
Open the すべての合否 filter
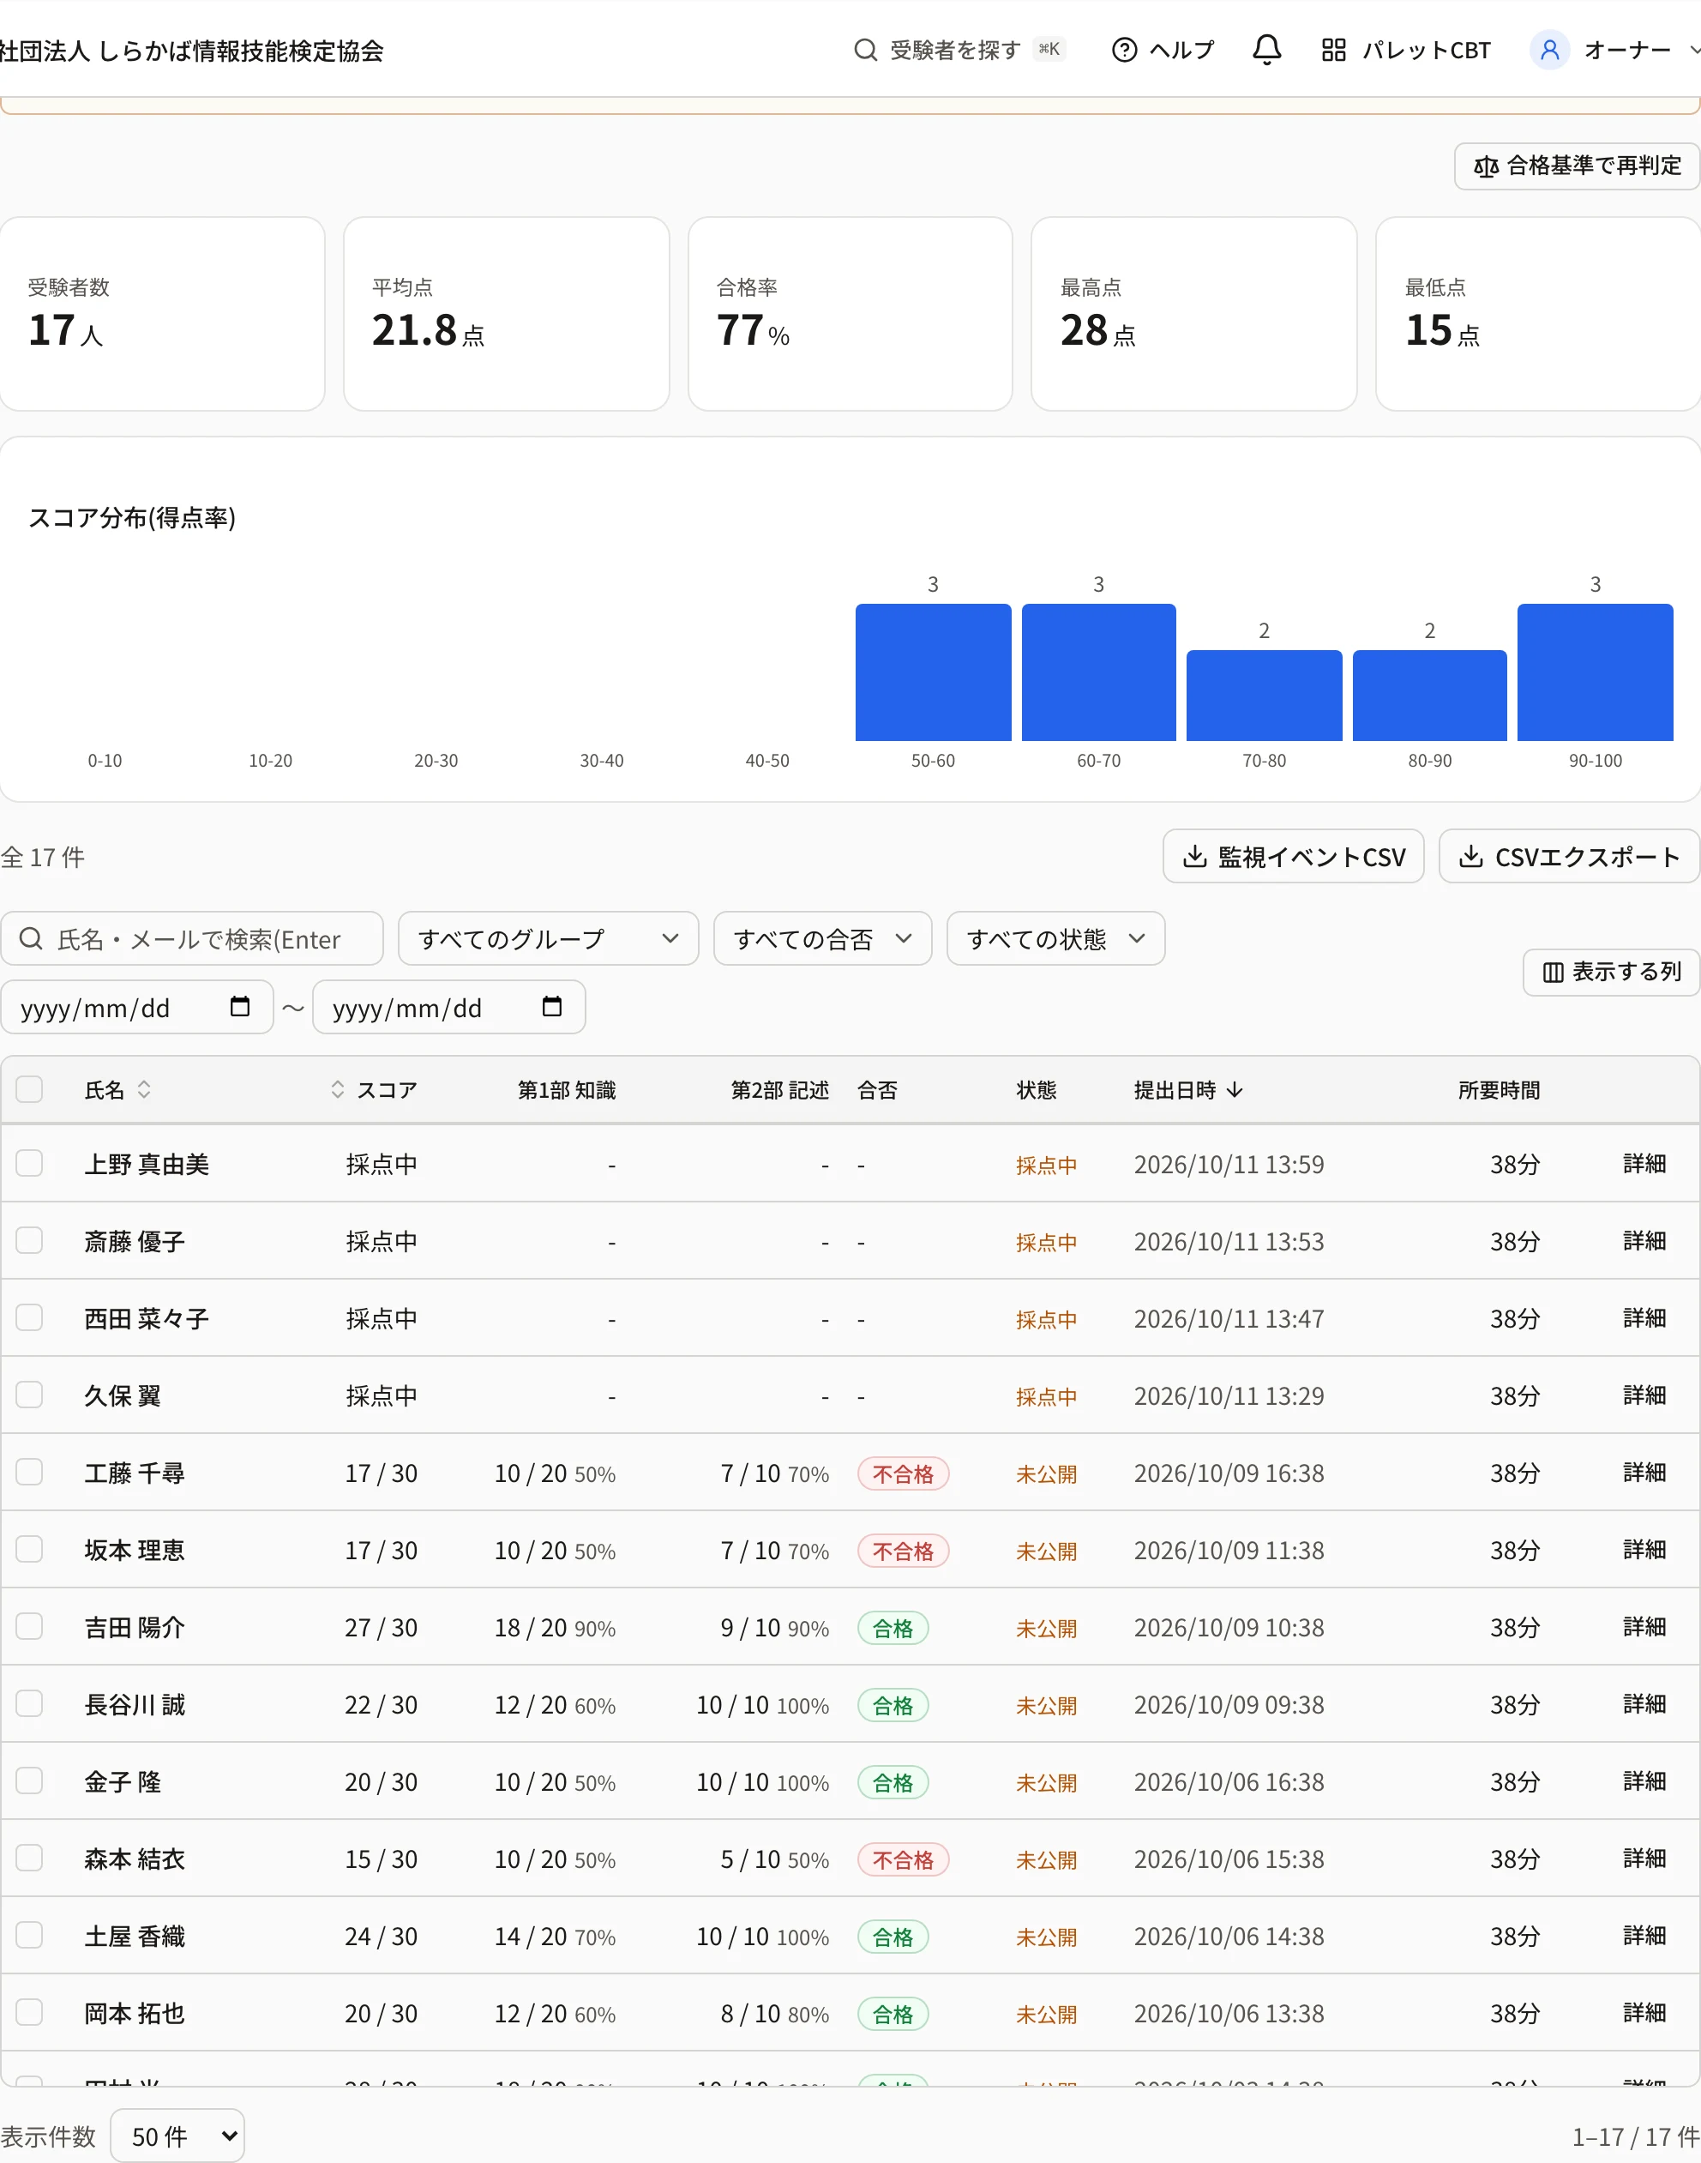[822, 938]
